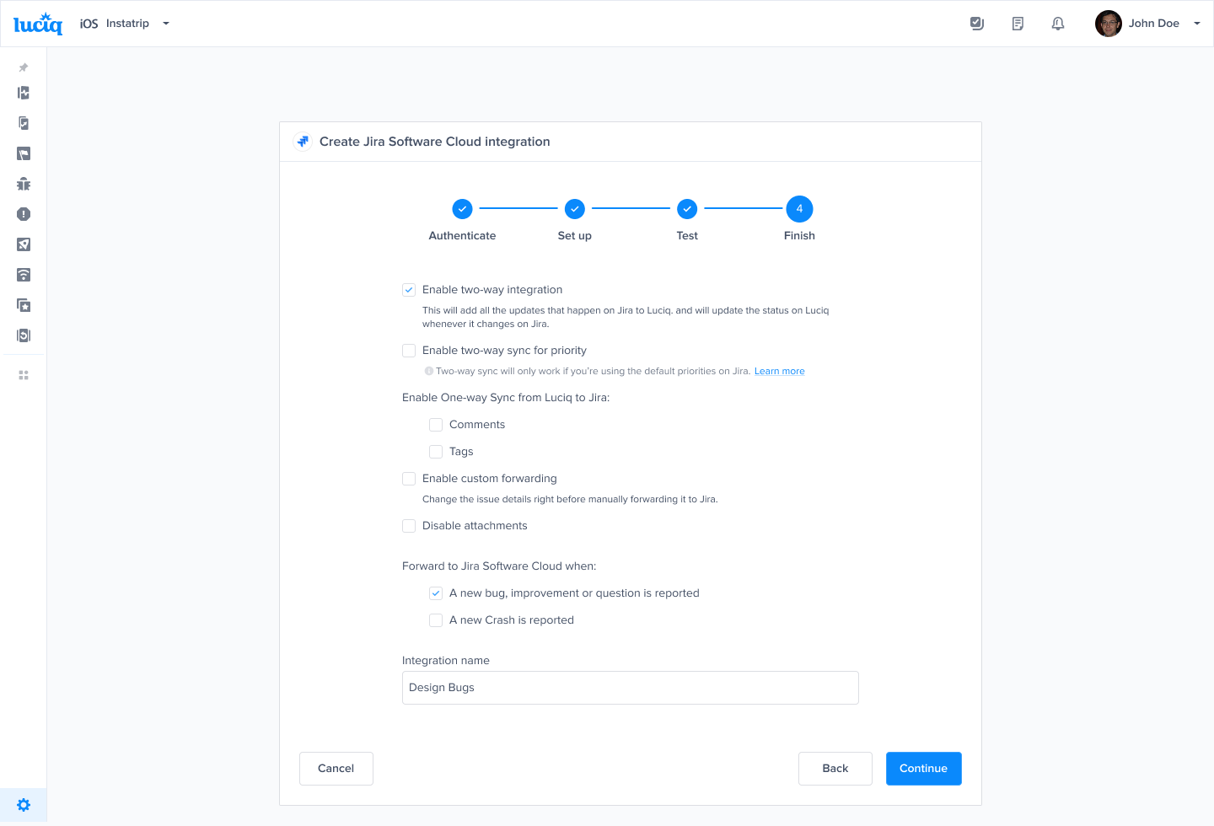The width and height of the screenshot is (1214, 826).
Task: Select the Crashes alert icon in the sidebar
Action: point(23,214)
